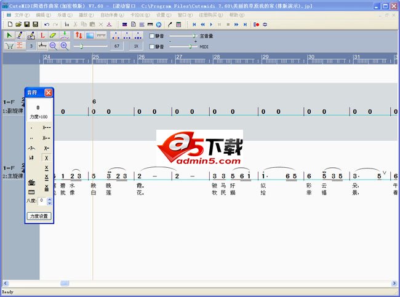Decrease the 八度 octave spinner
The image size is (400, 297).
point(49,203)
